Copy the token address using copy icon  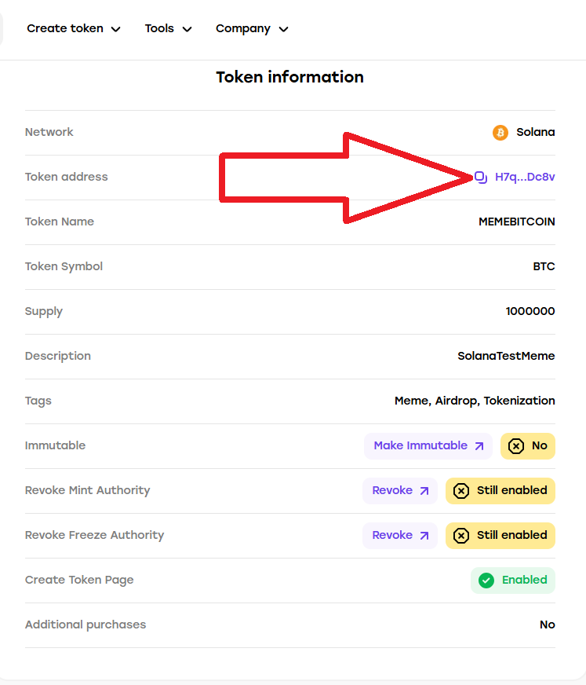(481, 178)
